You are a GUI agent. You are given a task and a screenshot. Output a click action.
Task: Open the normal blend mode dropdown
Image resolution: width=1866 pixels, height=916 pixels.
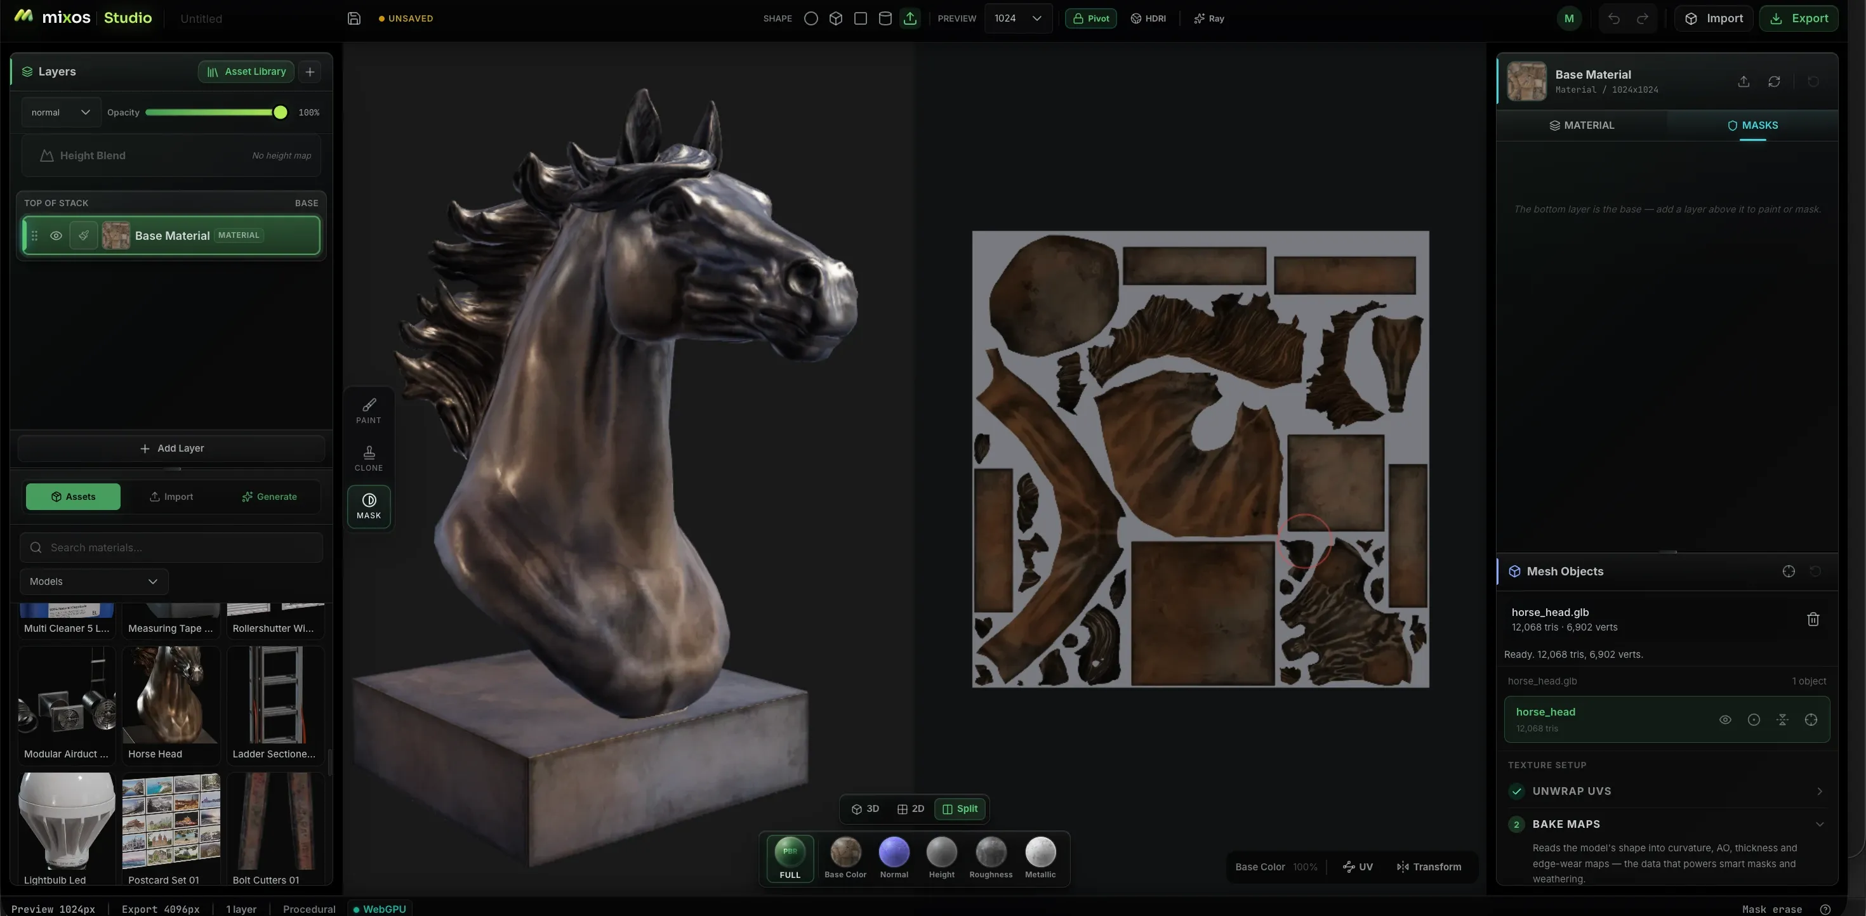[61, 112]
